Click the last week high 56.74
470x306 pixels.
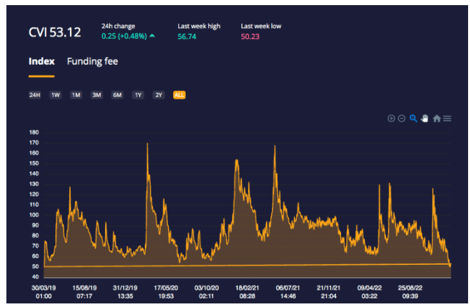point(187,37)
